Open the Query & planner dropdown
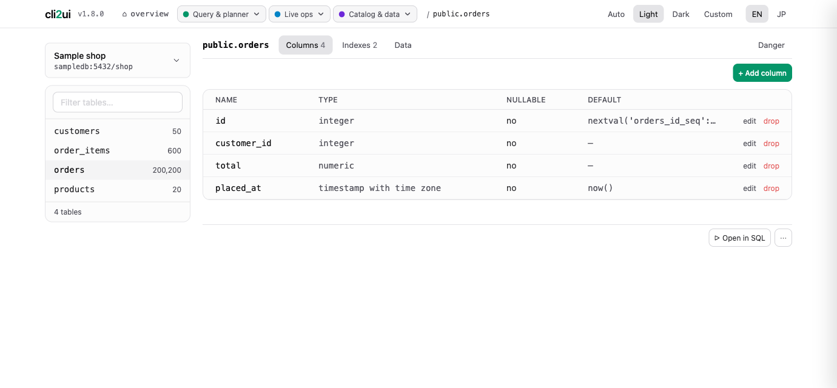Image resolution: width=837 pixels, height=388 pixels. (x=221, y=14)
